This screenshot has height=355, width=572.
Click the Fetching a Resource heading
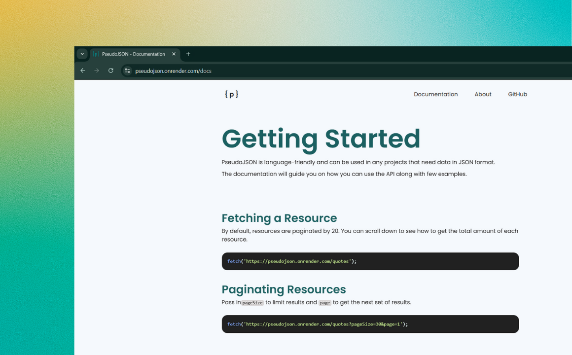pyautogui.click(x=279, y=218)
